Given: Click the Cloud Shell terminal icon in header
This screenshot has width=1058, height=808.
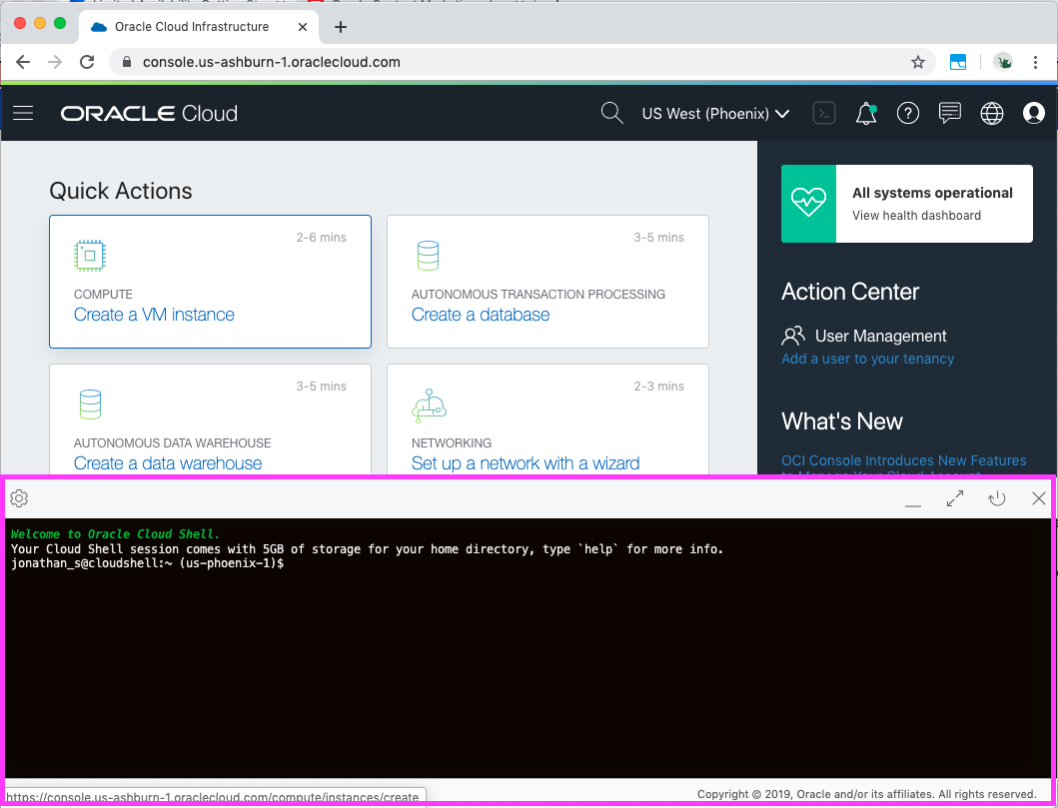Looking at the screenshot, I should [823, 113].
